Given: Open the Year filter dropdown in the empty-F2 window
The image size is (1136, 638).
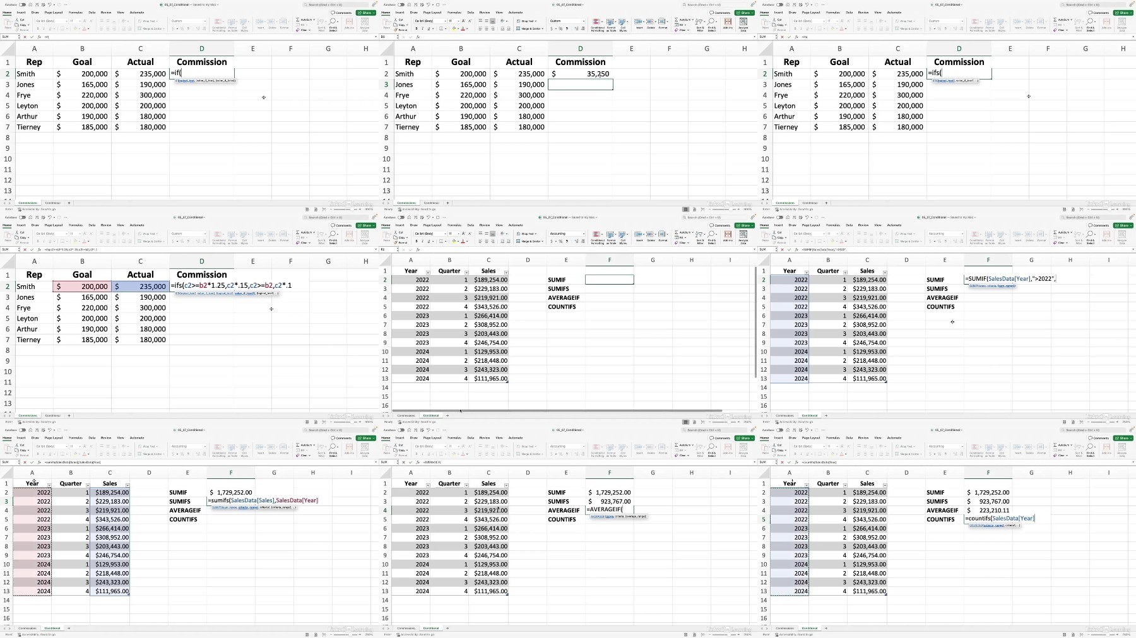Looking at the screenshot, I should [427, 273].
